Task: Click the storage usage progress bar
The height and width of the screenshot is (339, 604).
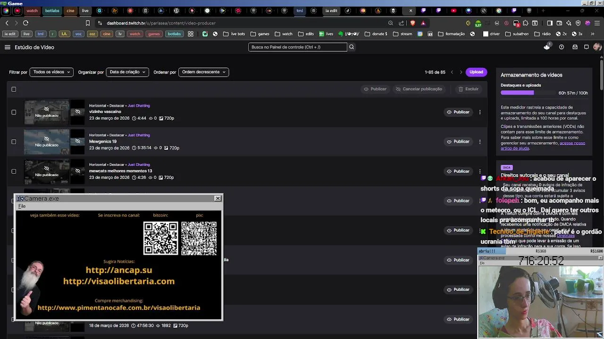Action: coord(528,93)
